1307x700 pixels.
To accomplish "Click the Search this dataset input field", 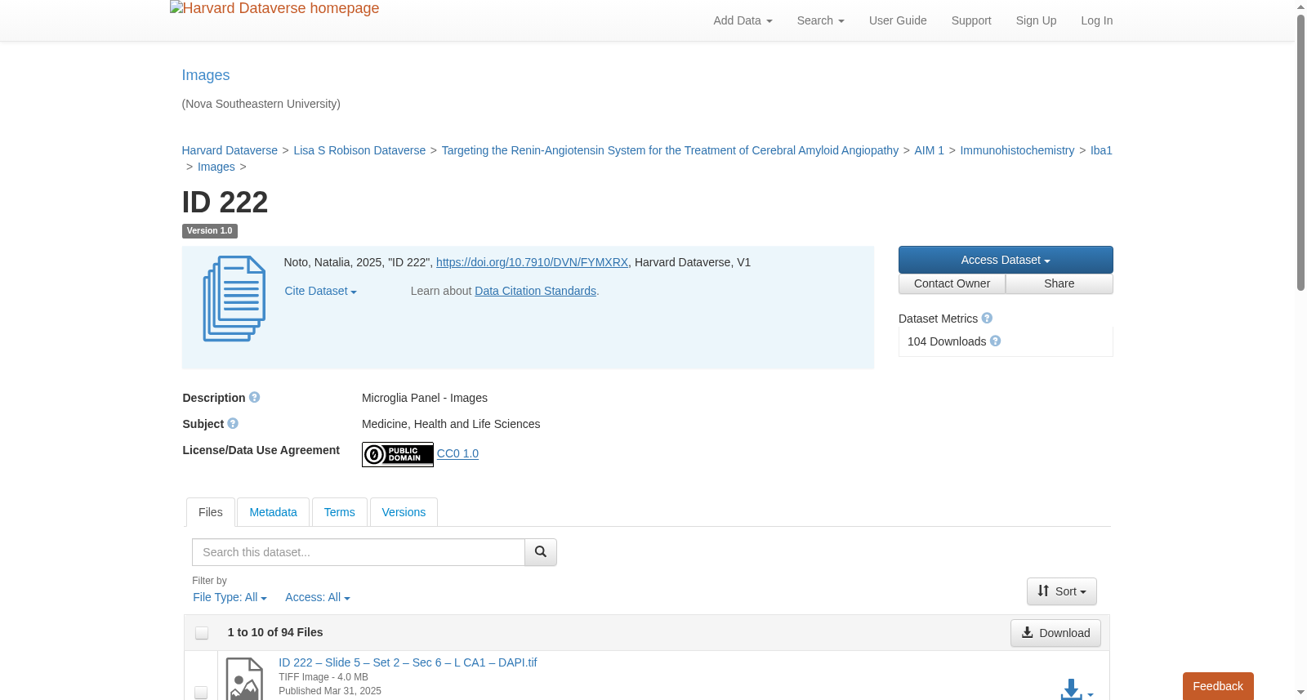I will tap(359, 552).
